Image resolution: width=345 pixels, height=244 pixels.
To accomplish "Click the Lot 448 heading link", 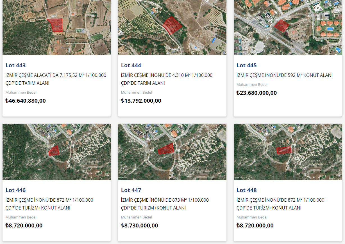I will point(246,190).
